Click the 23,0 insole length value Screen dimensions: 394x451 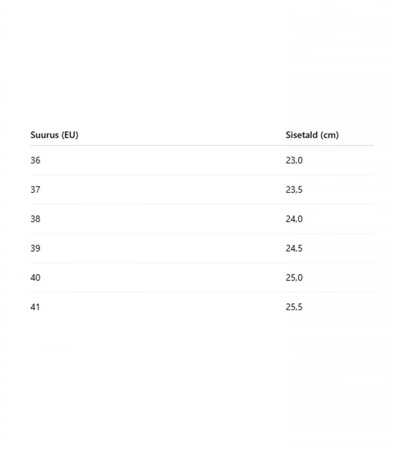294,160
